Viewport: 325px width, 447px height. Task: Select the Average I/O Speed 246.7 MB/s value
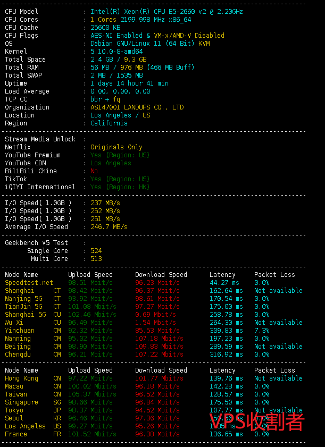click(109, 227)
